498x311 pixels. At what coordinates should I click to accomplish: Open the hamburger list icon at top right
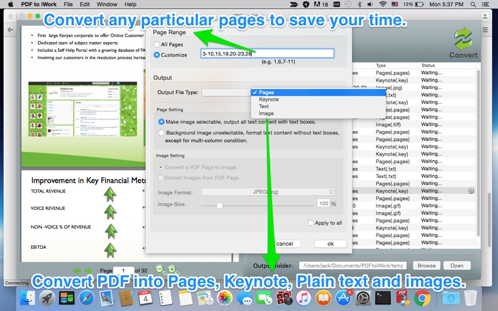coord(485,30)
